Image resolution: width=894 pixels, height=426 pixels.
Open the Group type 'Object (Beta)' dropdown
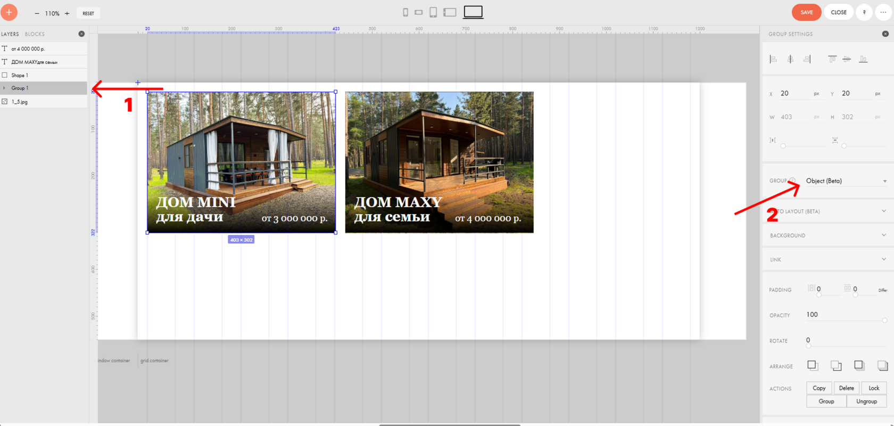click(x=846, y=181)
